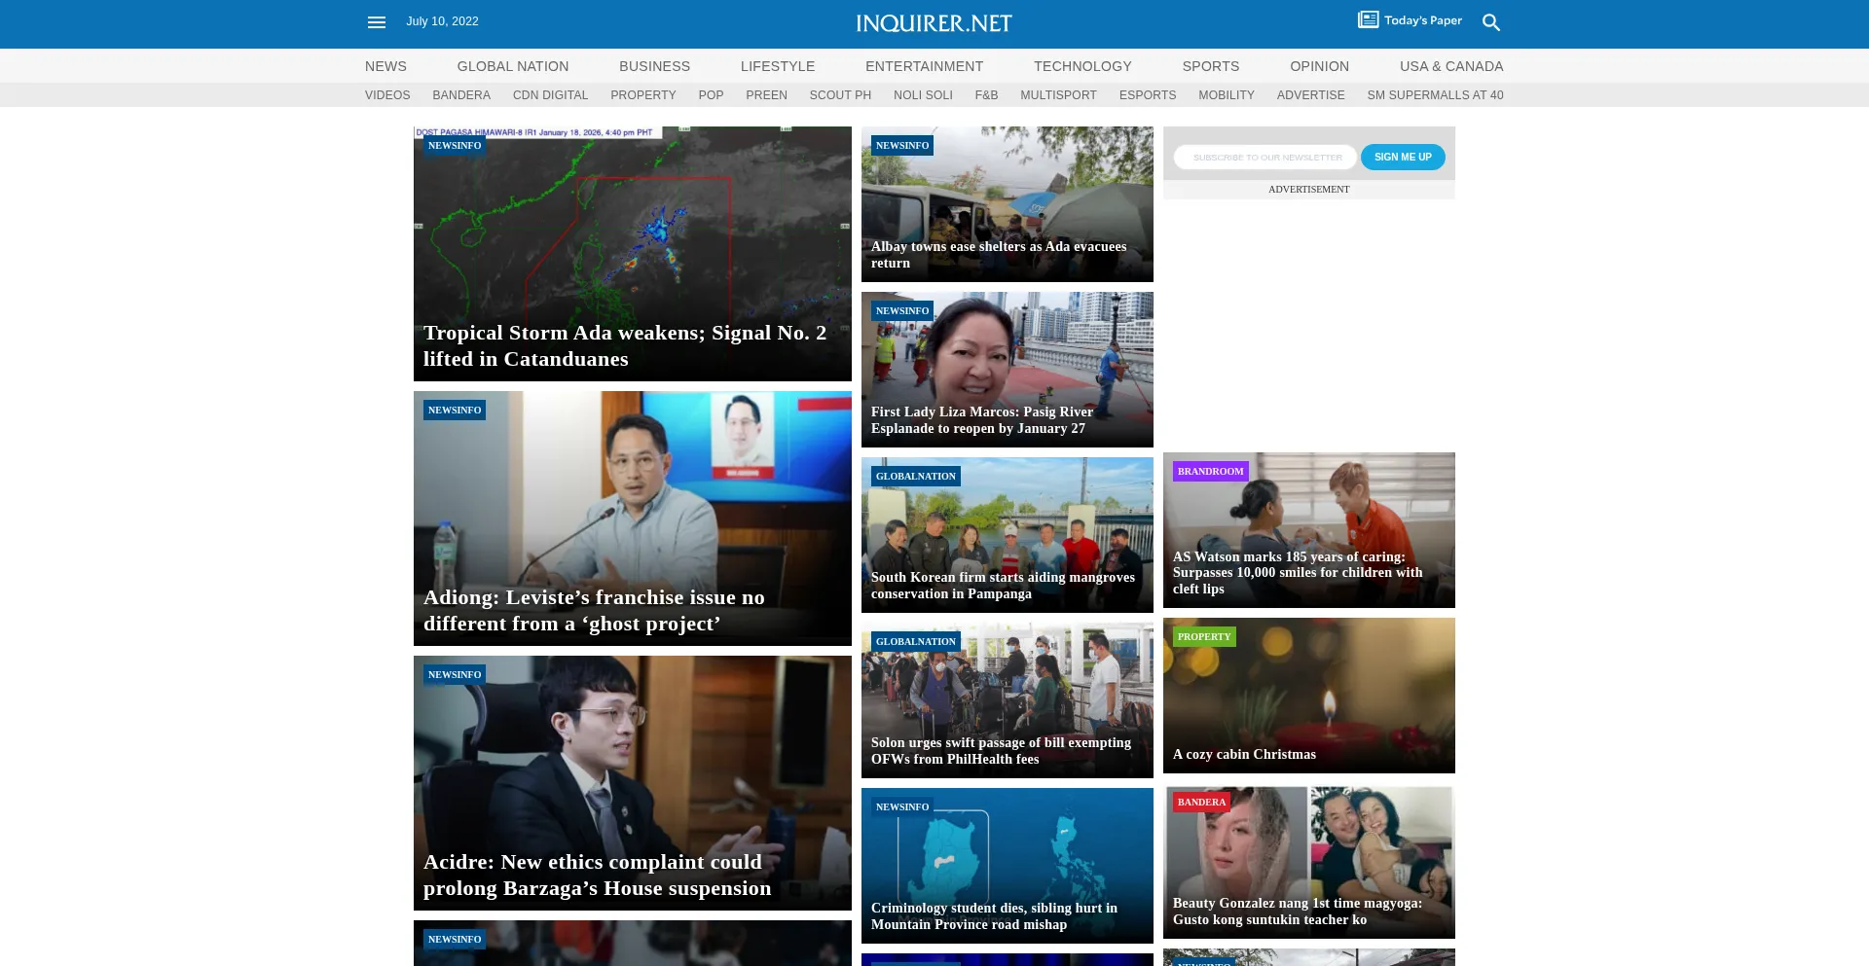Viewport: 1869px width, 966px height.
Task: Click the search magnifier icon
Action: coord(1490,21)
